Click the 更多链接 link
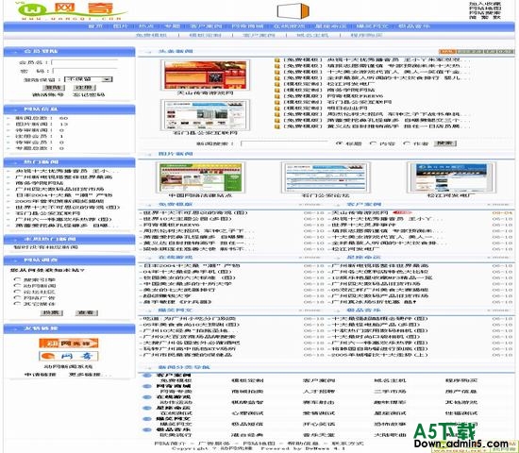The width and height of the screenshot is (519, 453). pyautogui.click(x=90, y=375)
